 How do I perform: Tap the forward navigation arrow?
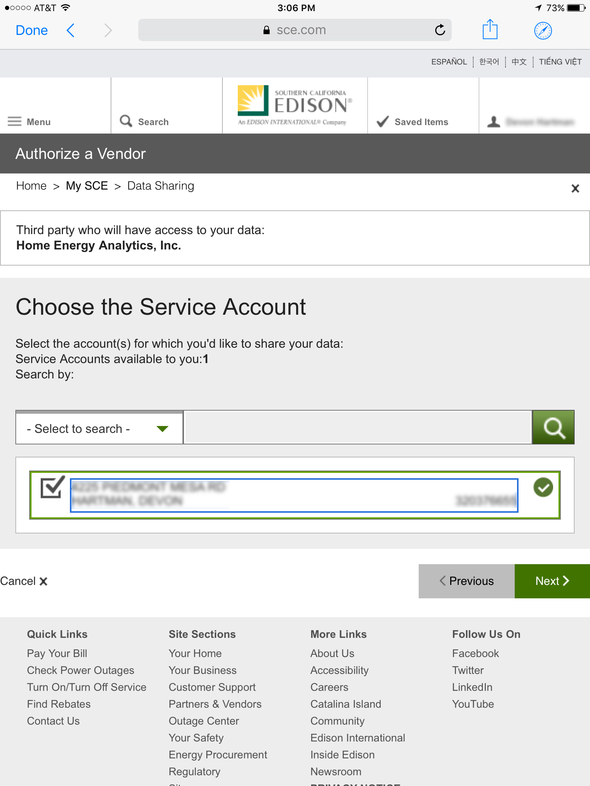tap(108, 30)
